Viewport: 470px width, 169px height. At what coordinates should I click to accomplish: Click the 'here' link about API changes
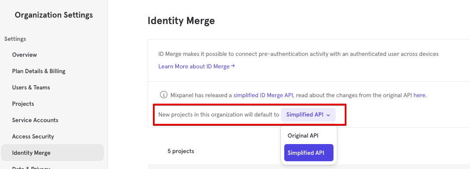click(x=419, y=95)
